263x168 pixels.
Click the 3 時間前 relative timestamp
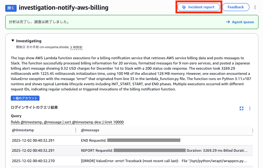pos(76,47)
